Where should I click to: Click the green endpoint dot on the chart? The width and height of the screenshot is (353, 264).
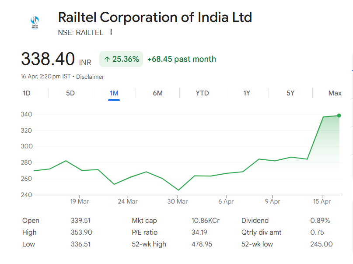click(339, 116)
